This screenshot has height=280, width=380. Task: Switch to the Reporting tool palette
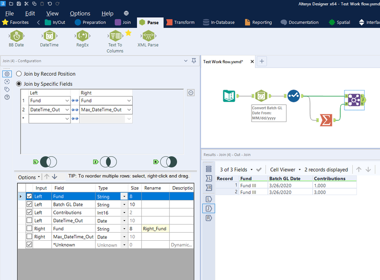click(258, 22)
